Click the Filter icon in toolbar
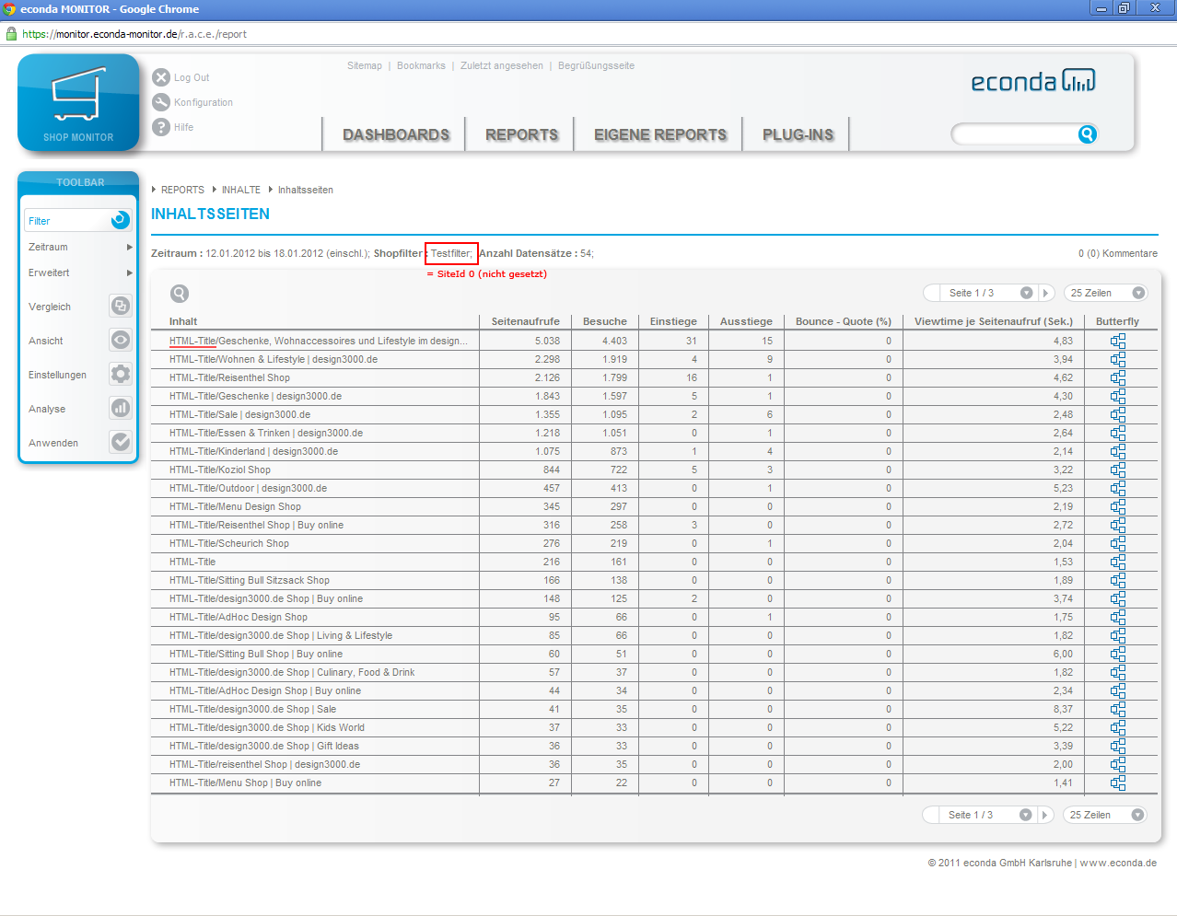Image resolution: width=1177 pixels, height=916 pixels. (120, 220)
